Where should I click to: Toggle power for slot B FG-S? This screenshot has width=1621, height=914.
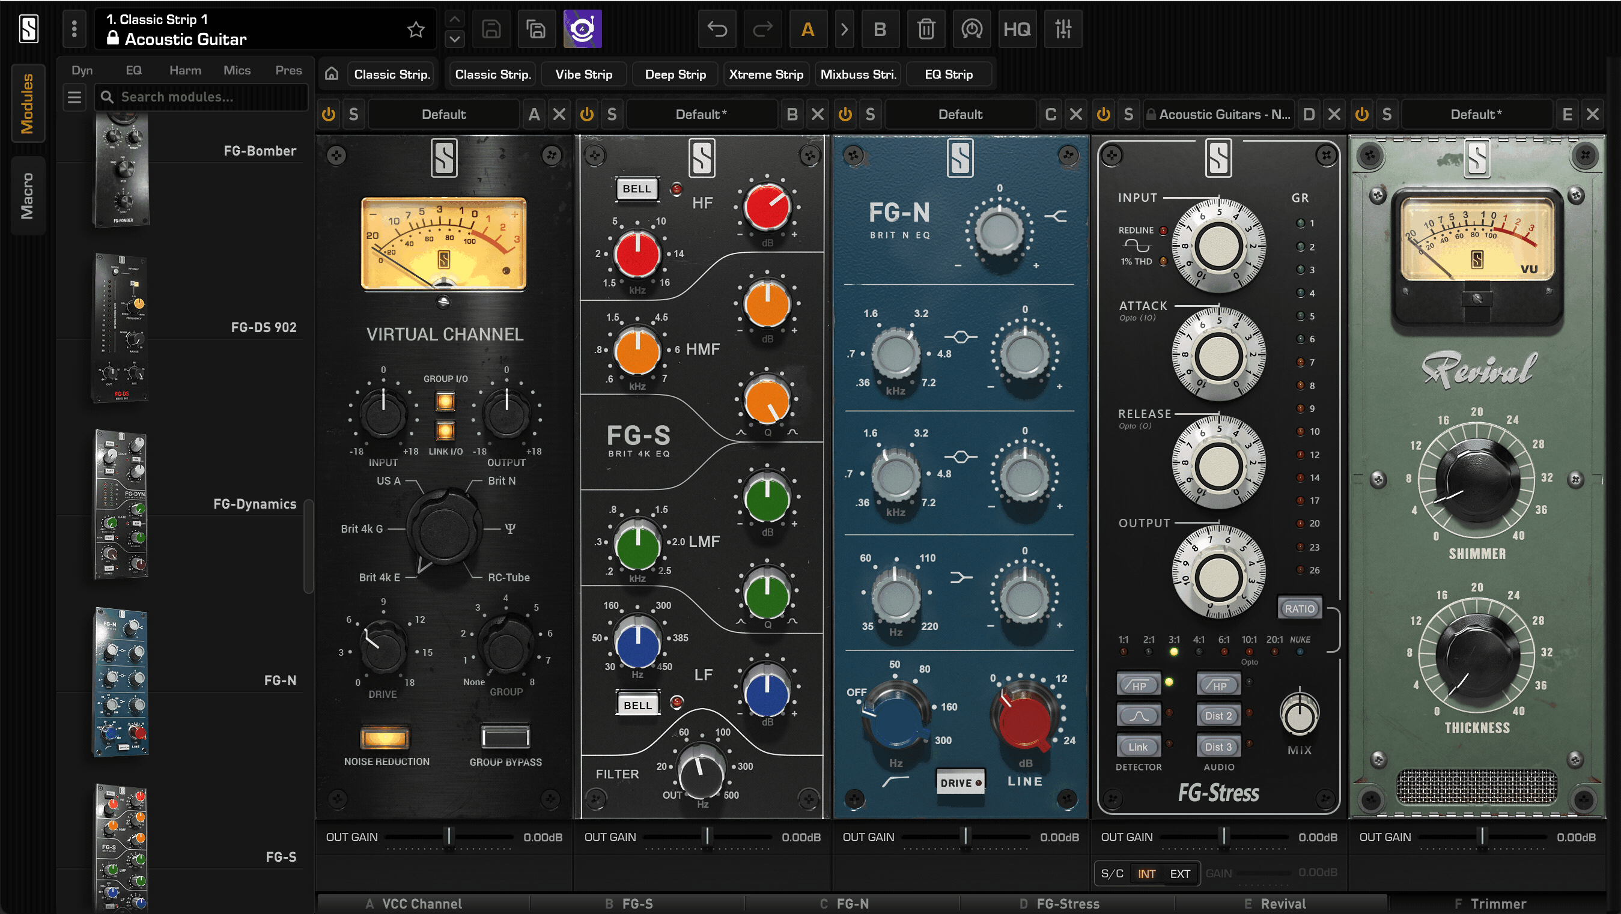point(586,115)
